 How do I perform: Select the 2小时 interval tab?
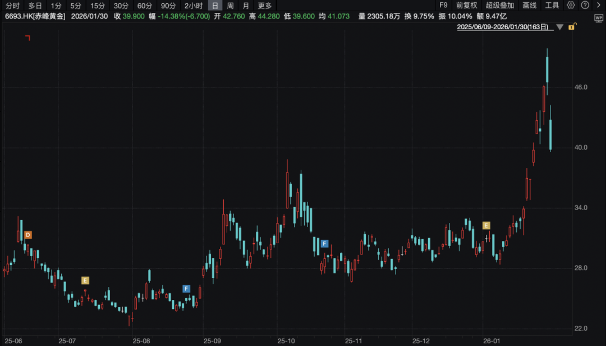click(x=194, y=6)
